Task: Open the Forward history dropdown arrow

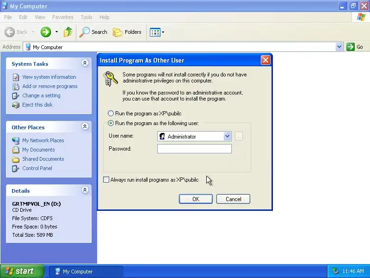Action: (x=56, y=32)
